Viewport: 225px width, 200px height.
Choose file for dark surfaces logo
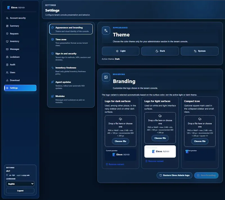pos(120,141)
